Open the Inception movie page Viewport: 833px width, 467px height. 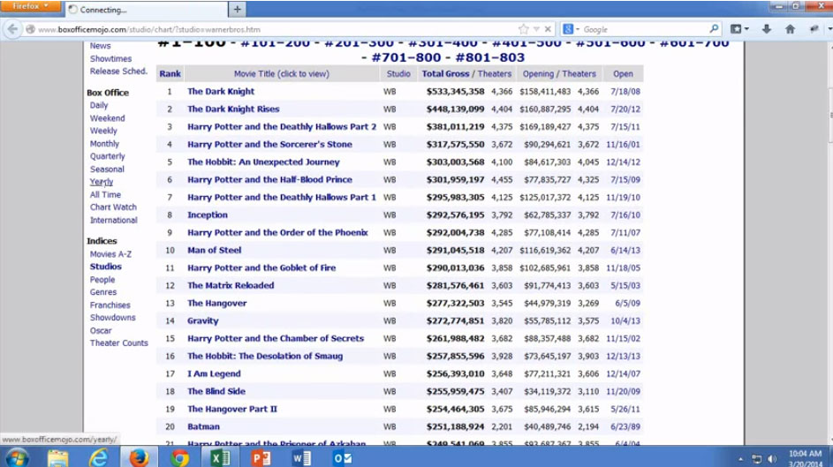click(207, 215)
